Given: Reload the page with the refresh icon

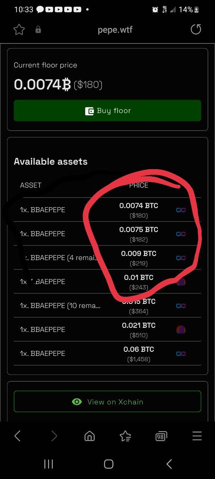Looking at the screenshot, I should pyautogui.click(x=196, y=30).
